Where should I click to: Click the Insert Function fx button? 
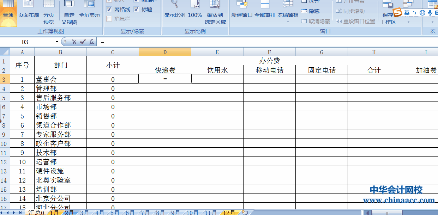click(92, 41)
